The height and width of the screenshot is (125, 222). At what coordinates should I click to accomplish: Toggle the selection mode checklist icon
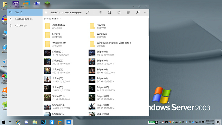100,13
